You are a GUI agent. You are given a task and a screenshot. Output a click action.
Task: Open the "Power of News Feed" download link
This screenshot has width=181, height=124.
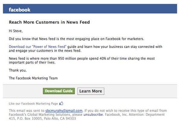coord(38,47)
